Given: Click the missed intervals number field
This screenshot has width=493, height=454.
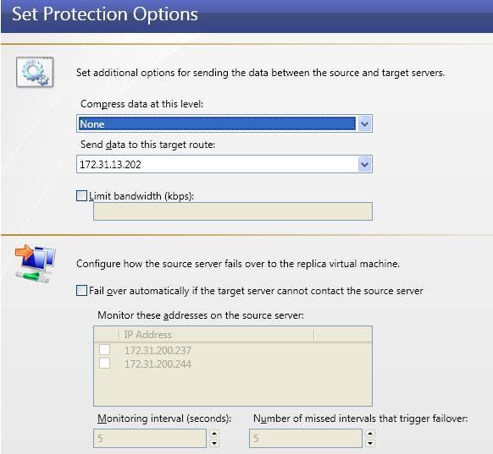Looking at the screenshot, I should tap(306, 438).
